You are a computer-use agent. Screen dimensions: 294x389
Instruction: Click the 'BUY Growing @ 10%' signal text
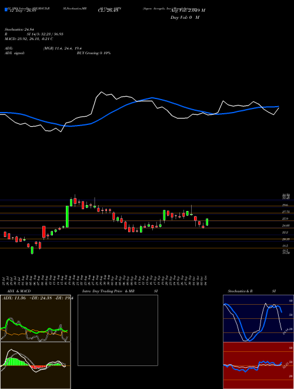93,53
